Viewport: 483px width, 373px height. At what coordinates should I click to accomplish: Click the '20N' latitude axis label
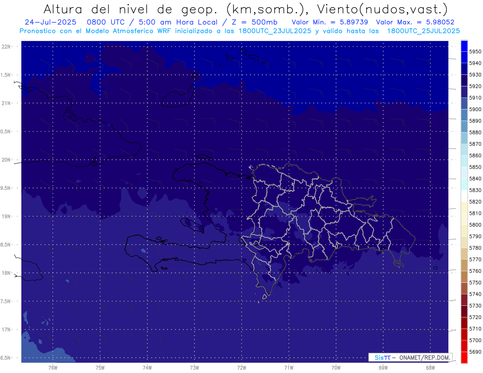coord(6,160)
